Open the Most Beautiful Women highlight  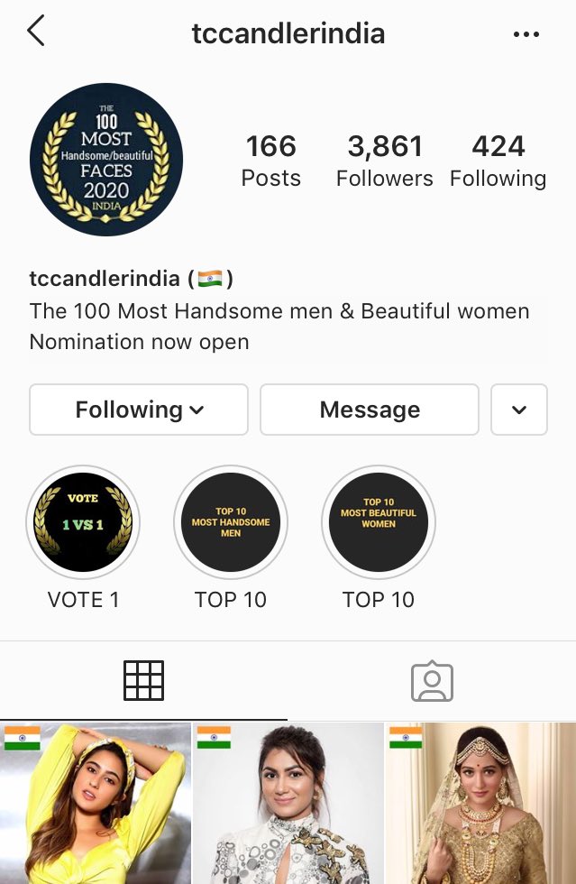tap(379, 522)
